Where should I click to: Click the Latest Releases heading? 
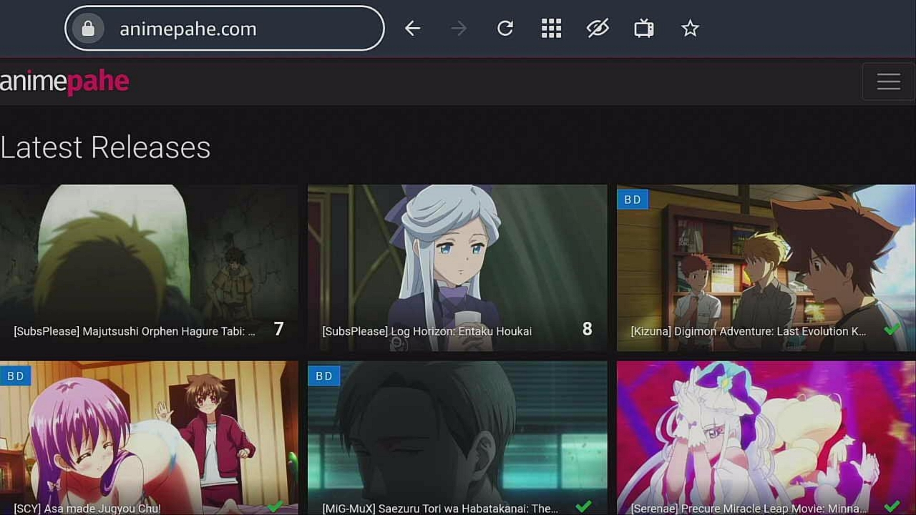[105, 147]
